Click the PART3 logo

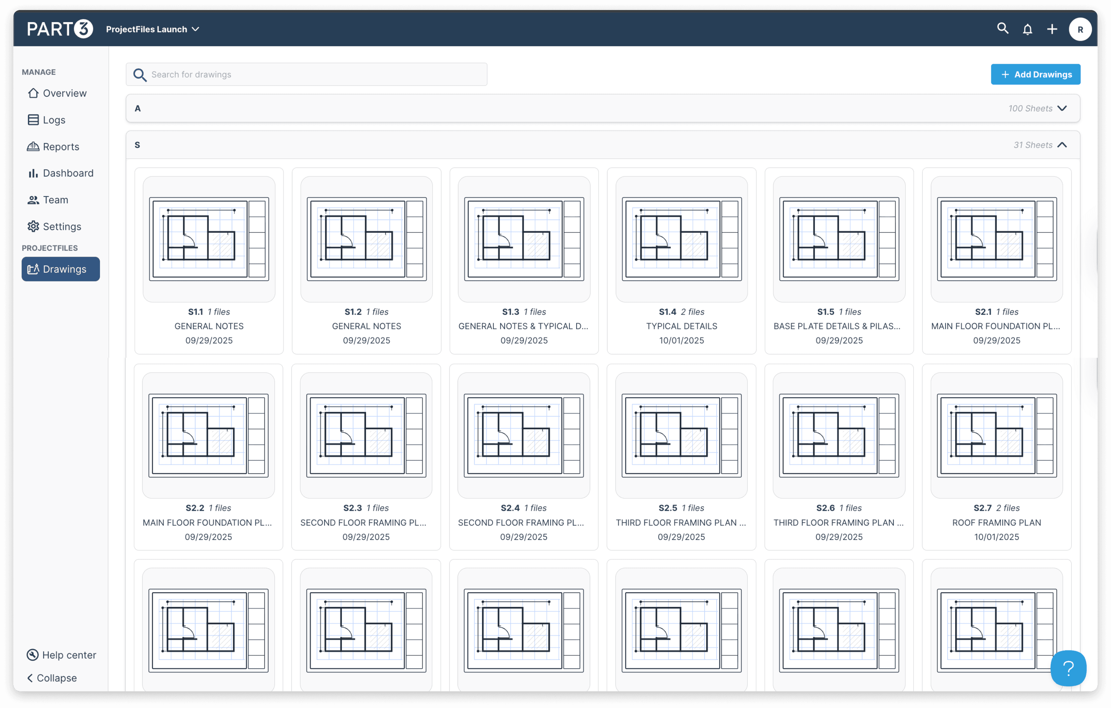60,29
